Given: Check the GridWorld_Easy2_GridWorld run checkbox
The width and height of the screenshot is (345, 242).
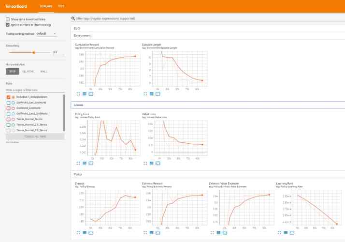Looking at the screenshot, I should (8, 114).
